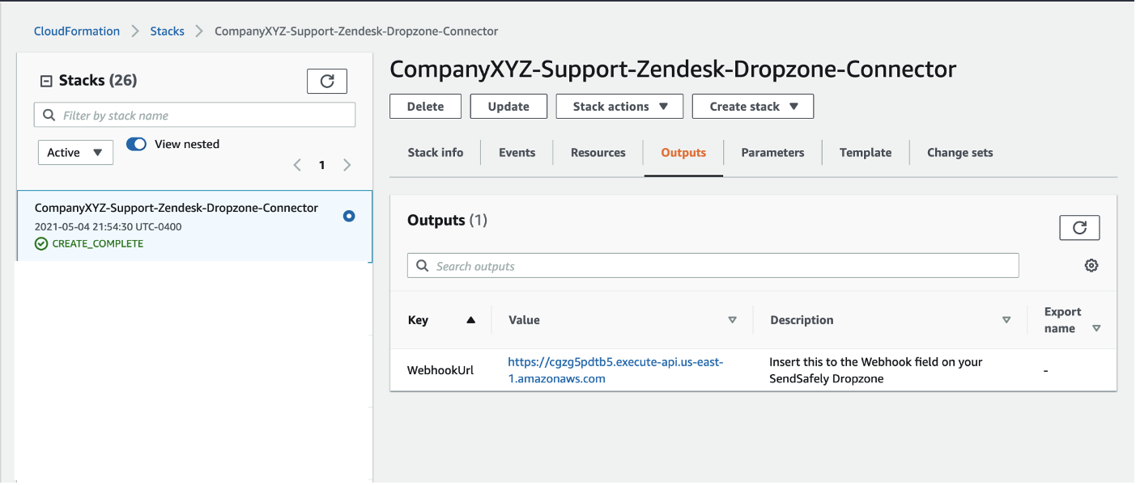The image size is (1136, 485).
Task: Click the Delete stack button
Action: click(425, 107)
